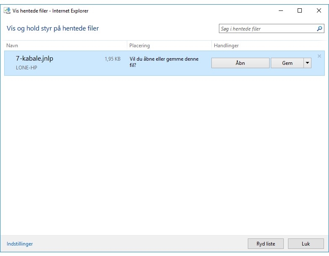The image size is (329, 256).
Task: Maximize the downloads window
Action: click(x=300, y=11)
